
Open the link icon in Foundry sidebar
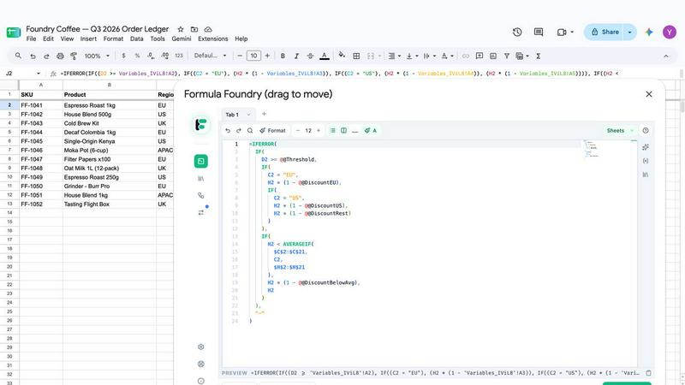[200, 196]
